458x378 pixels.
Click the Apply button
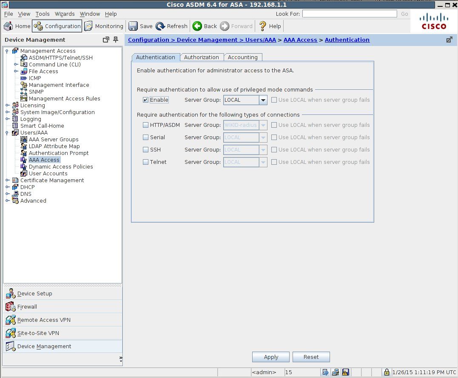[x=271, y=357]
